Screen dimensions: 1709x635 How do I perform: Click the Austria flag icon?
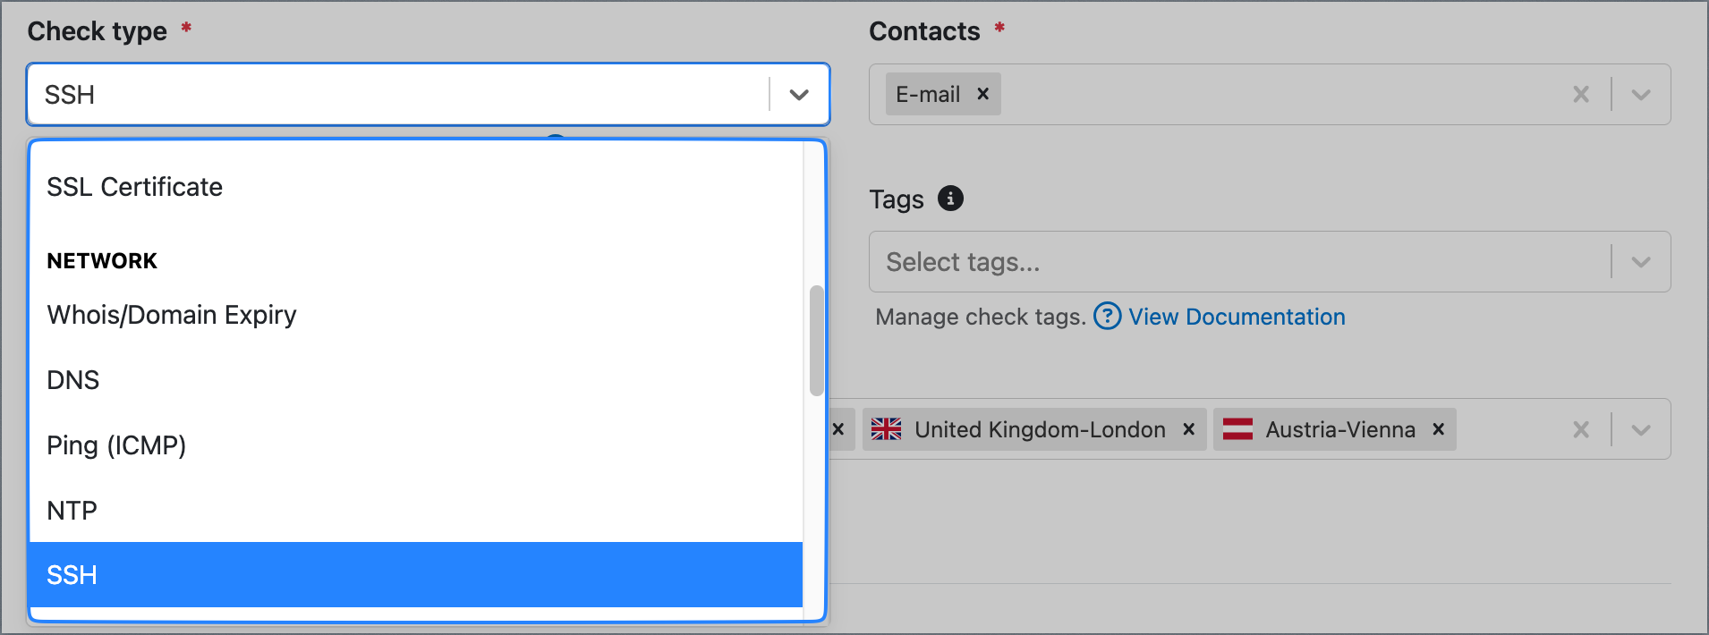(x=1237, y=429)
